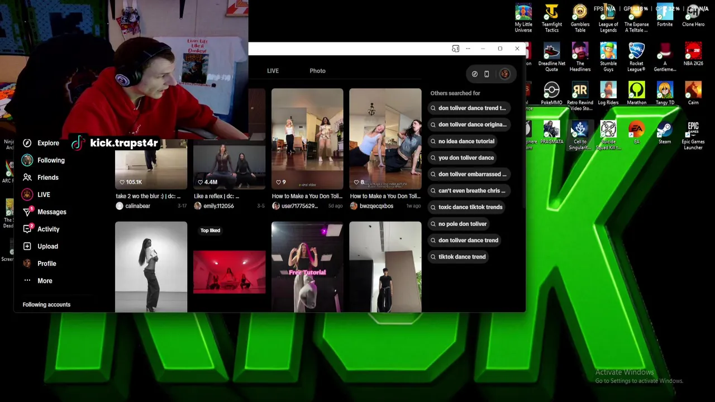Open League of Legends desktop icon

[x=608, y=18]
